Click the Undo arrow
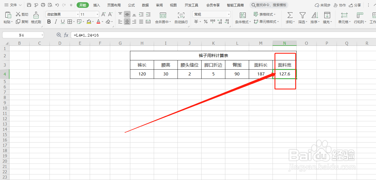Screen dimensions: 376x180 pos(57,4)
